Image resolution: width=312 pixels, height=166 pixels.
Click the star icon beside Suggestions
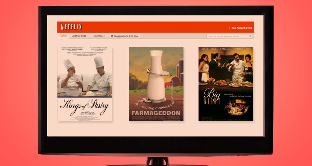[112, 36]
